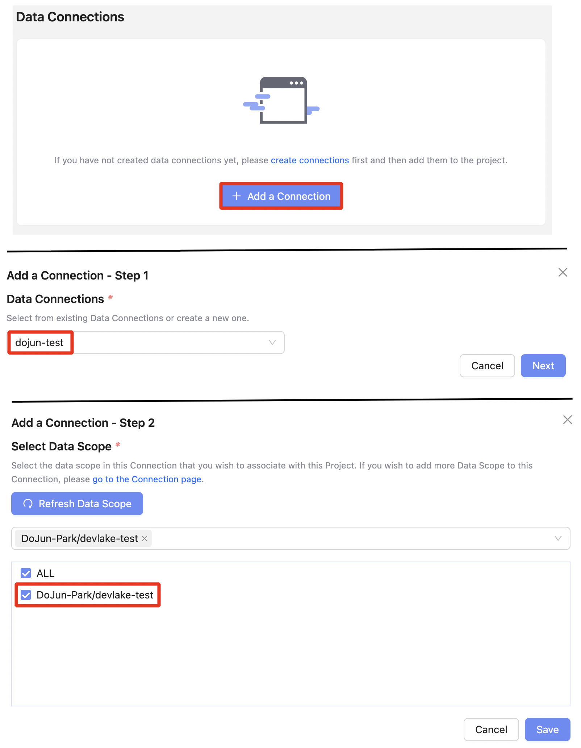Follow the create connections link

click(x=310, y=160)
